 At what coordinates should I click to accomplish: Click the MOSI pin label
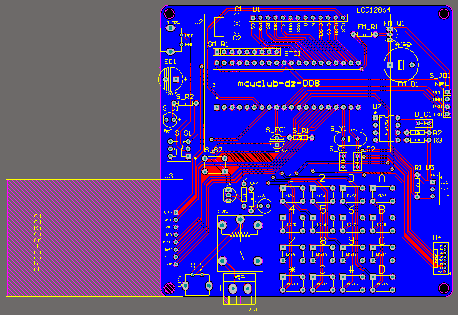pyautogui.click(x=167, y=250)
